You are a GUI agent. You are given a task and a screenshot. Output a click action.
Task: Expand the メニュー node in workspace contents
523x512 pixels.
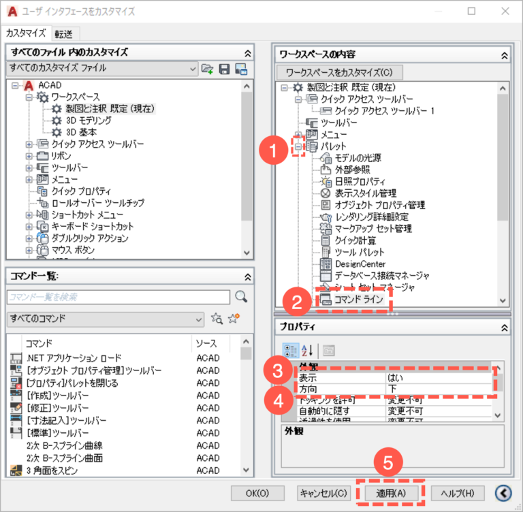pyautogui.click(x=298, y=134)
